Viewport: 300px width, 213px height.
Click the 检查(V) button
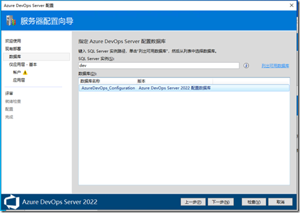pos(254,202)
